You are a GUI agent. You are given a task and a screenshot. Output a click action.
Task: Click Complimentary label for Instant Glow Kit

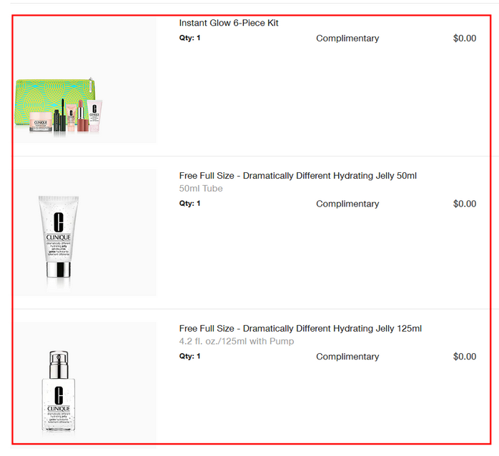tap(347, 38)
